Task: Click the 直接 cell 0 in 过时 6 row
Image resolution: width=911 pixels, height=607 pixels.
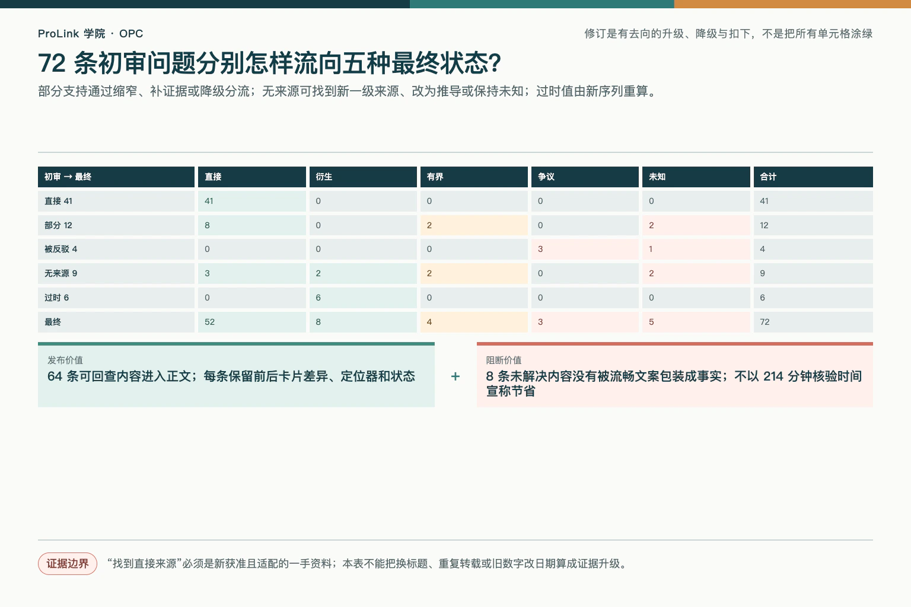Action: pyautogui.click(x=251, y=298)
